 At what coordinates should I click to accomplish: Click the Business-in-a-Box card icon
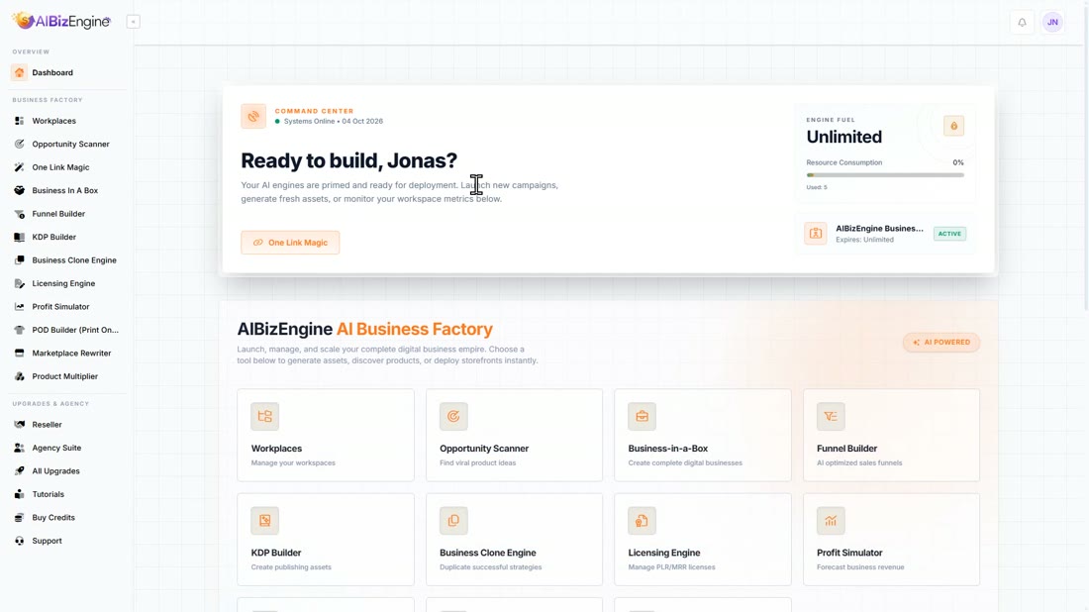coord(642,416)
